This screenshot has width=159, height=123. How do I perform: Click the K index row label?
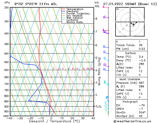pyautogui.click(x=117, y=42)
